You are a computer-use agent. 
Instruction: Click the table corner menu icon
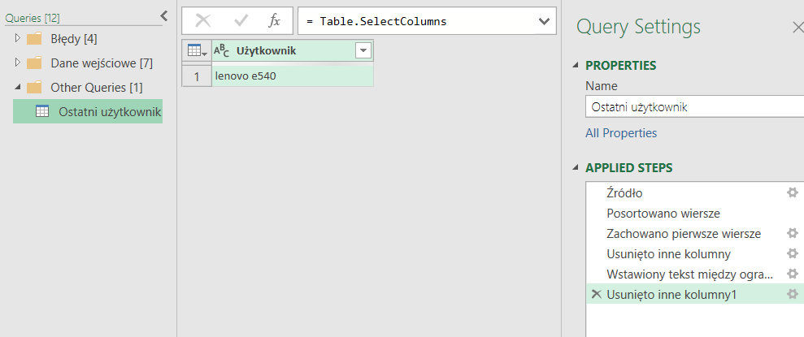pos(196,51)
